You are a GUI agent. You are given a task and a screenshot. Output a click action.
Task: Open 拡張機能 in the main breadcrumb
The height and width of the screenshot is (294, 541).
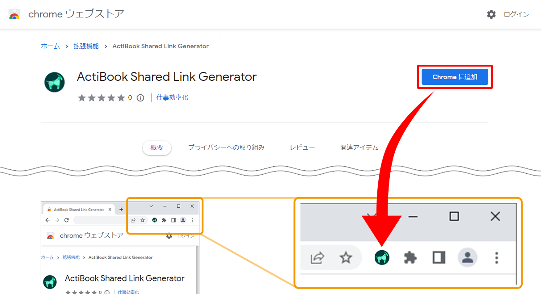tap(86, 46)
